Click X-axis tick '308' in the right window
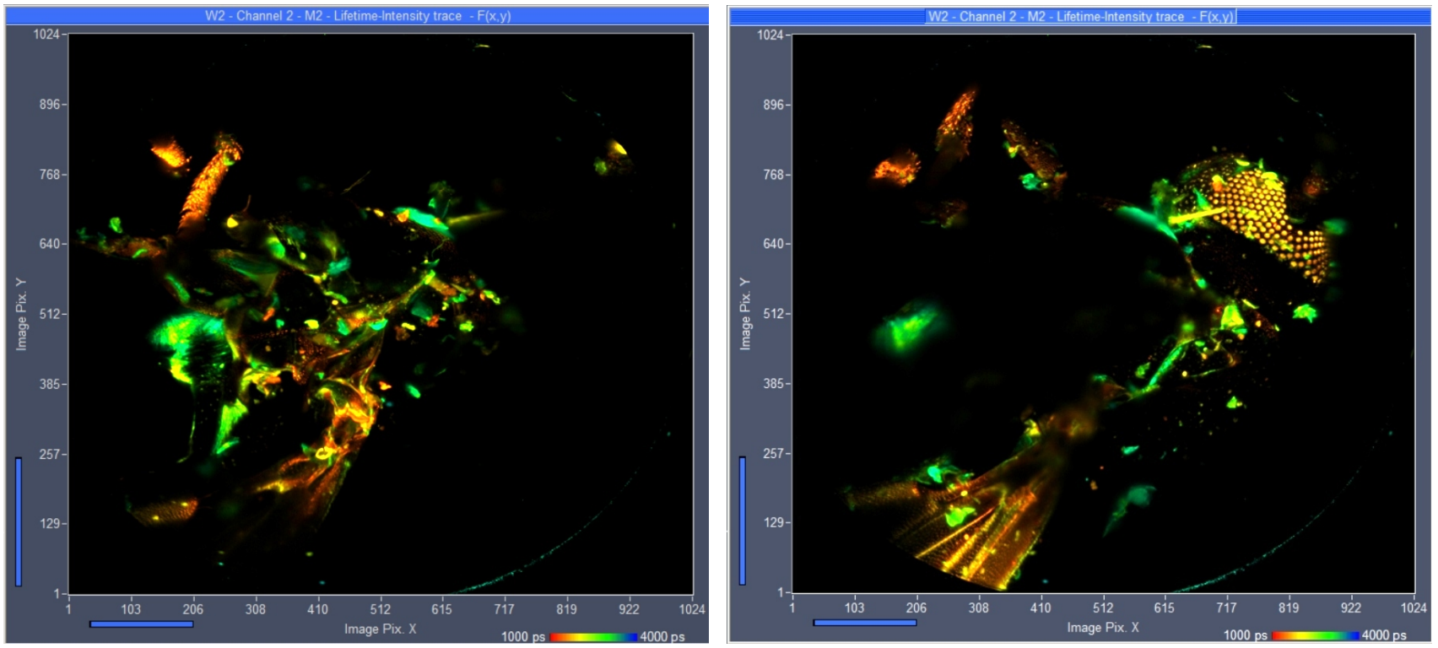This screenshot has height=648, width=1438. (978, 607)
